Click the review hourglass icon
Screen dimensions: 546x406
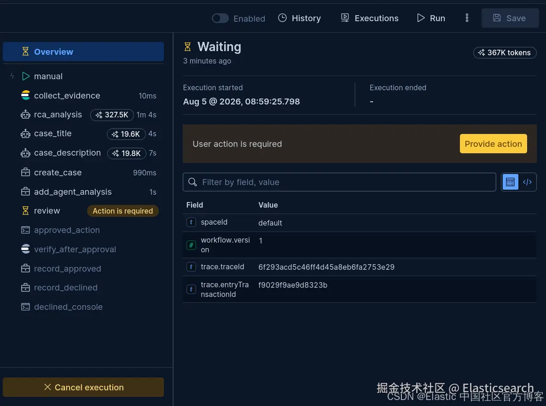[25, 211]
